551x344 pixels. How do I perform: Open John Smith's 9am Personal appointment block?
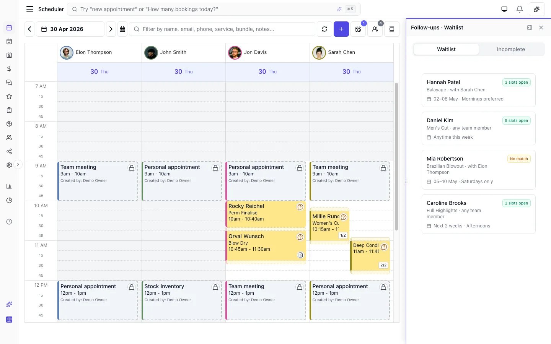pos(182,181)
